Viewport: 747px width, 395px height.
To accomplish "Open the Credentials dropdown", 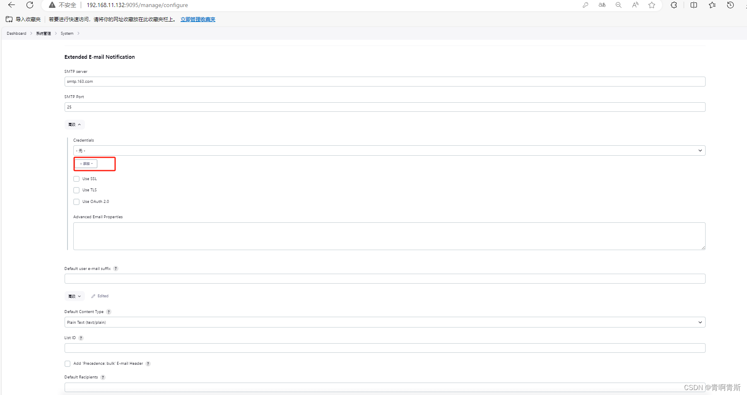I will click(389, 150).
